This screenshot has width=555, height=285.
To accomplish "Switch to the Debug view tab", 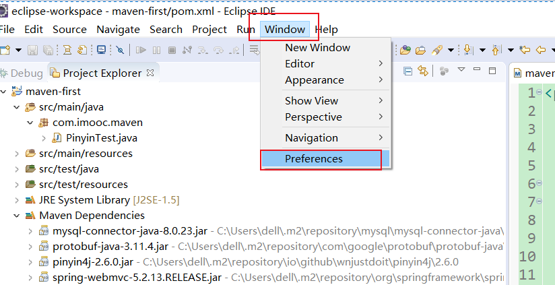I will click(x=22, y=73).
